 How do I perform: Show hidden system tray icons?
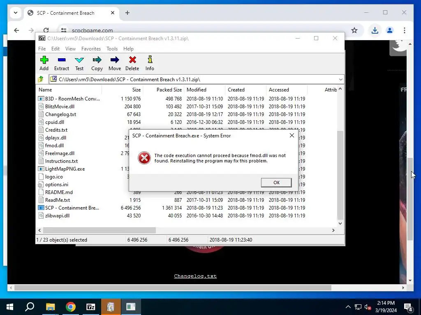click(348, 307)
